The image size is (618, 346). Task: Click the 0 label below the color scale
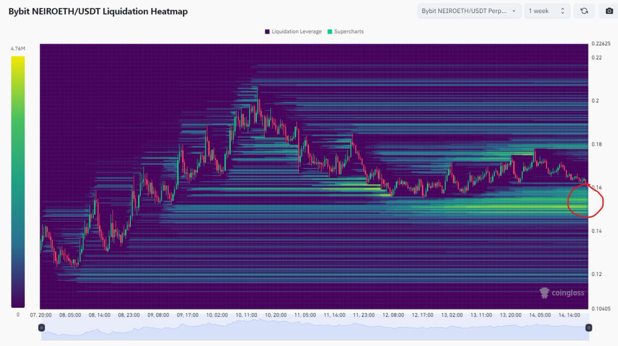(x=18, y=315)
